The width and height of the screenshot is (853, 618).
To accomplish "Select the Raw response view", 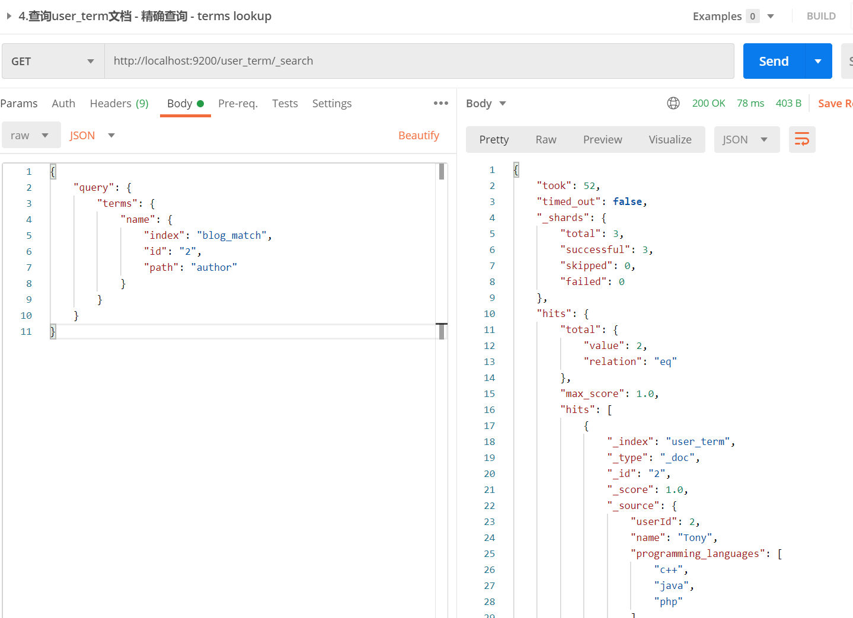I will coord(545,140).
